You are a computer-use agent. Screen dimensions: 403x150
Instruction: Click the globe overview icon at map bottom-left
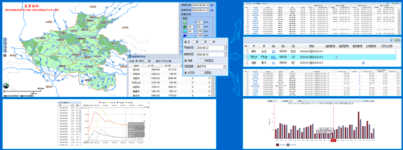pyautogui.click(x=6, y=86)
